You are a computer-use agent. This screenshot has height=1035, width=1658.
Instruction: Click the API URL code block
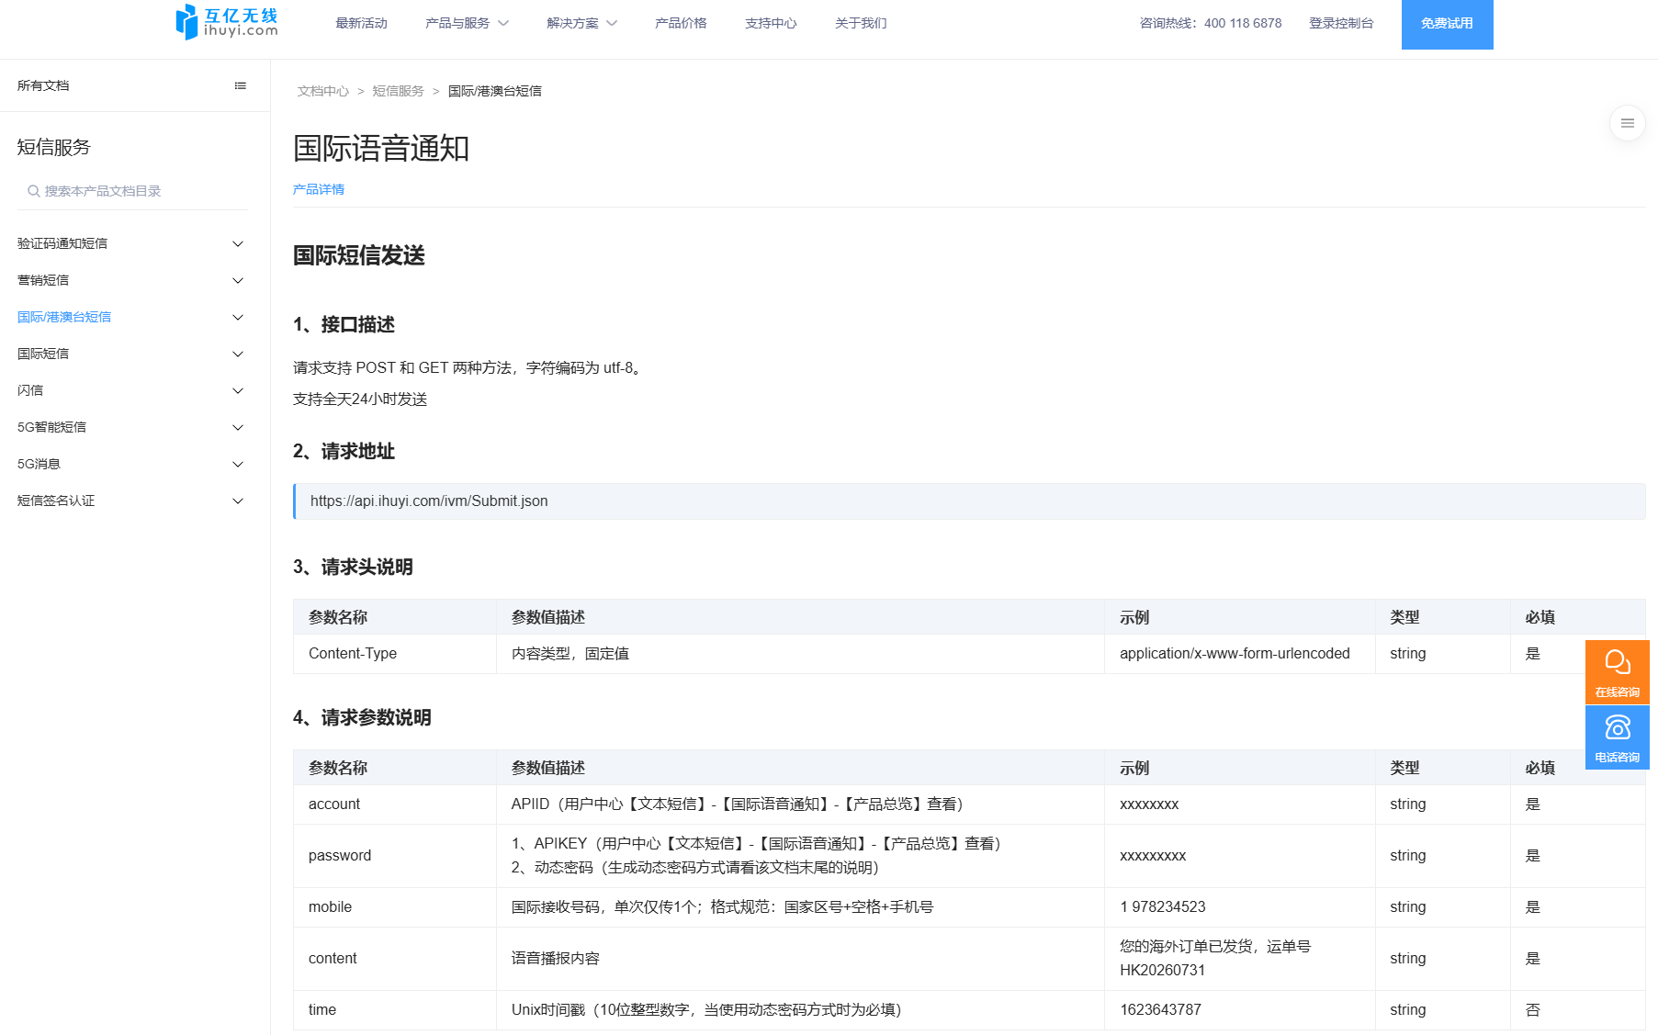pyautogui.click(x=969, y=501)
